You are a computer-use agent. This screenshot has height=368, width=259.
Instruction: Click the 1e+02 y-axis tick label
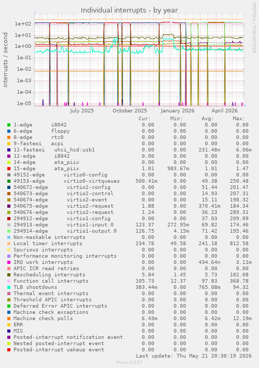click(23, 24)
